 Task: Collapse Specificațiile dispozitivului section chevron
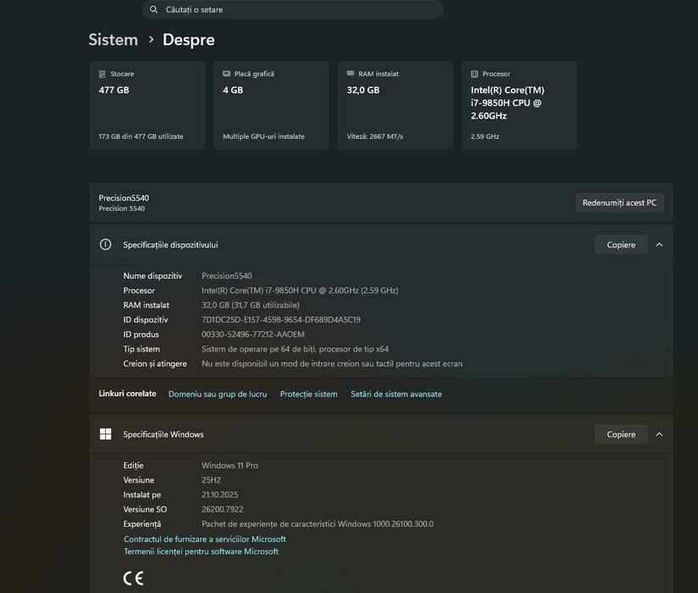[659, 245]
